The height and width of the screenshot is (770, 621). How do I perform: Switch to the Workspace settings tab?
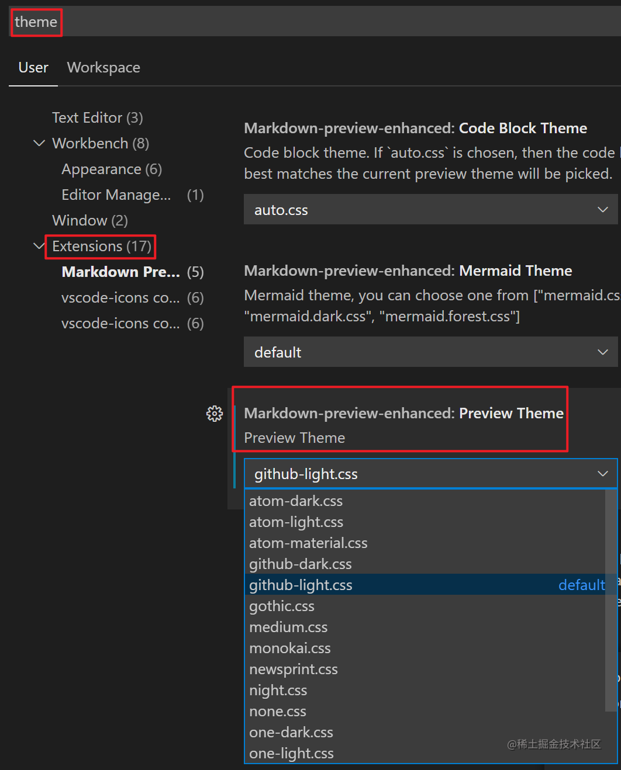click(x=103, y=68)
